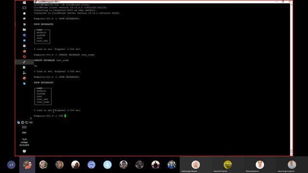The image size is (308, 173).
Task: Click the PuTTY window vertical scrollbar
Action: [x=291, y=79]
